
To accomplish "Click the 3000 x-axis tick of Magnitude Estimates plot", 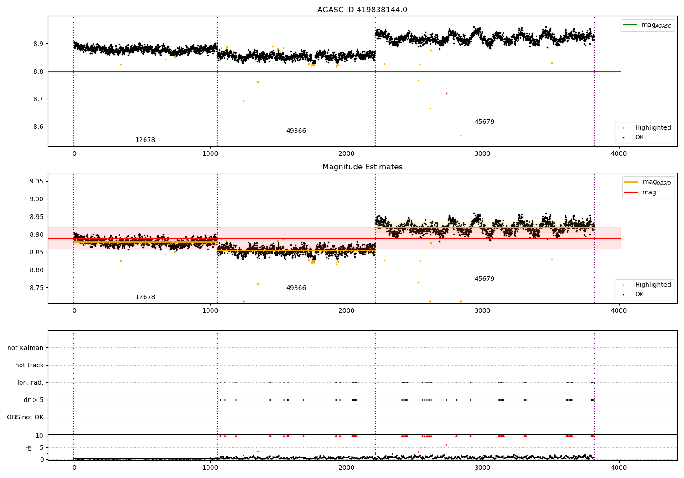I will (x=482, y=311).
